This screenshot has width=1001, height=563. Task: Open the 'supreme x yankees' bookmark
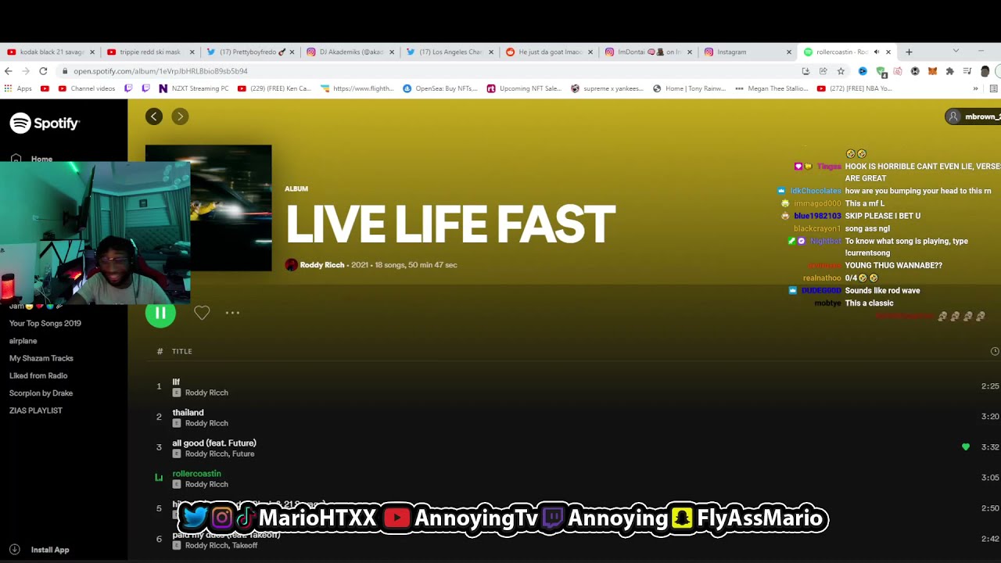click(608, 88)
